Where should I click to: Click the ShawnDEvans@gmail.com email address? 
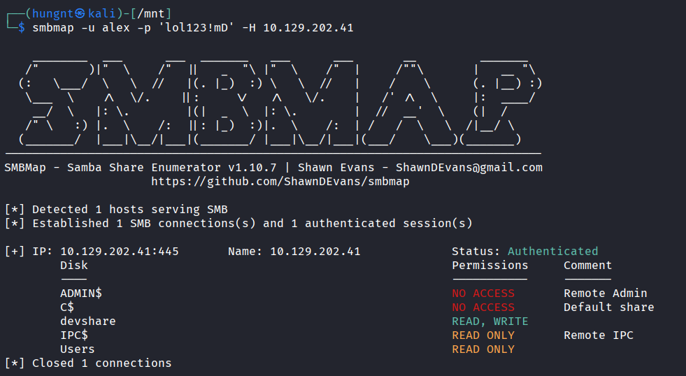tap(469, 168)
